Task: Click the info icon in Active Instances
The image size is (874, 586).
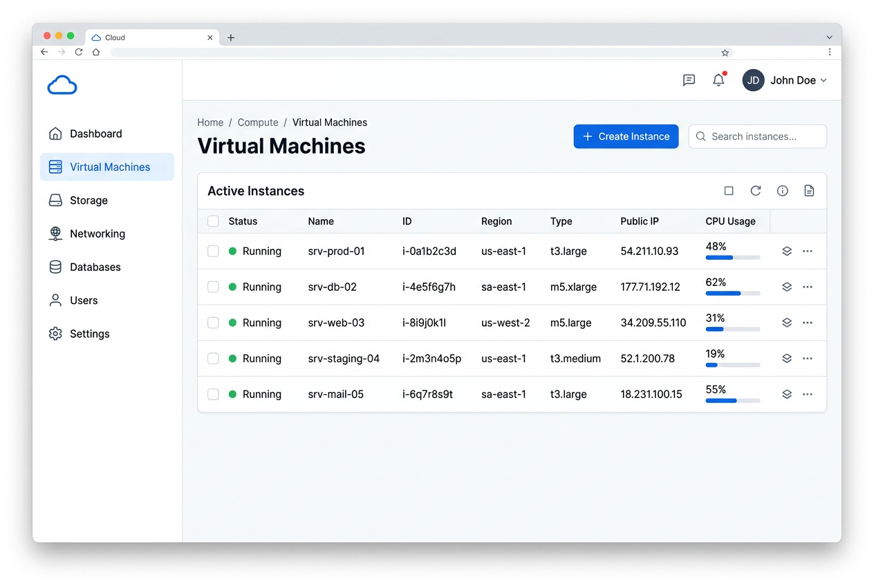Action: point(783,191)
